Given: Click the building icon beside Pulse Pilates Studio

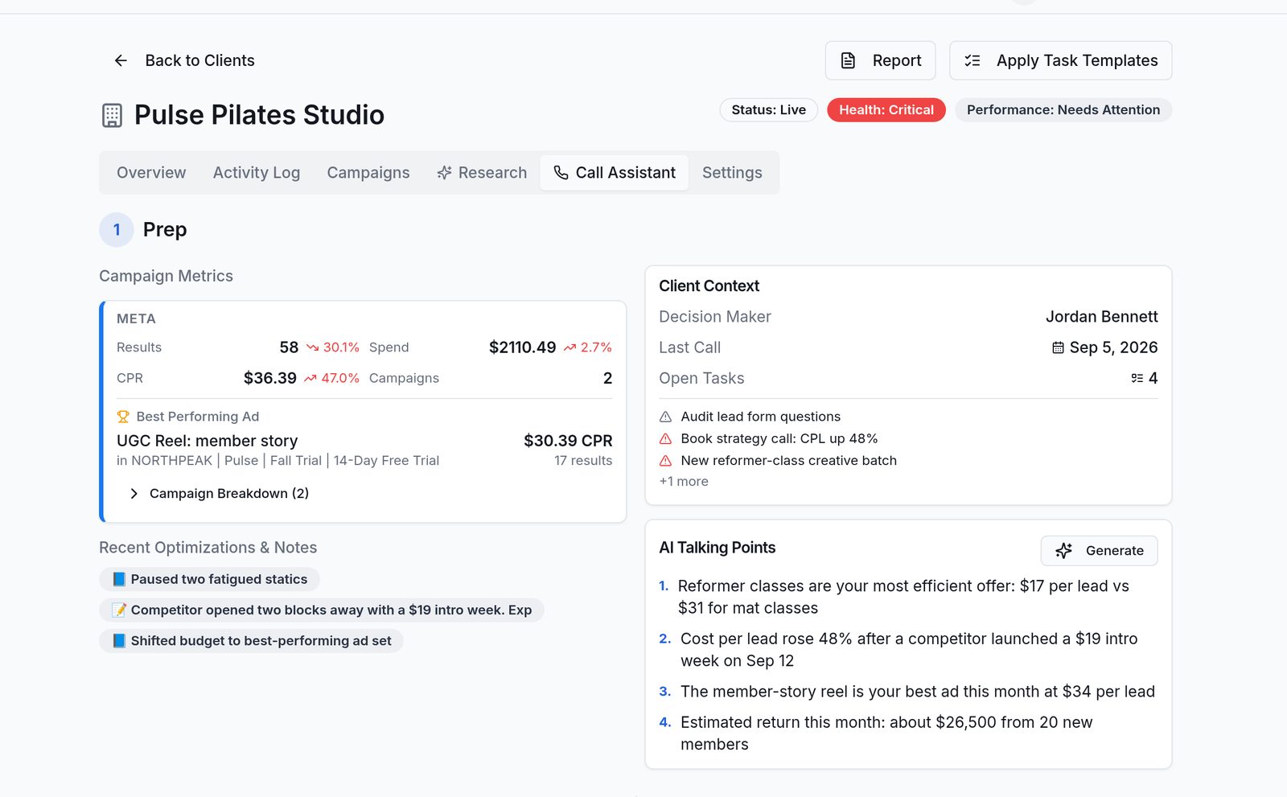Looking at the screenshot, I should click(x=113, y=115).
